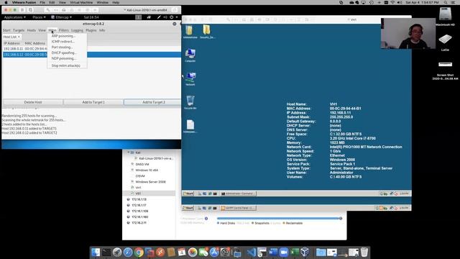Collapse the Kali folder in VM library

tap(129, 153)
